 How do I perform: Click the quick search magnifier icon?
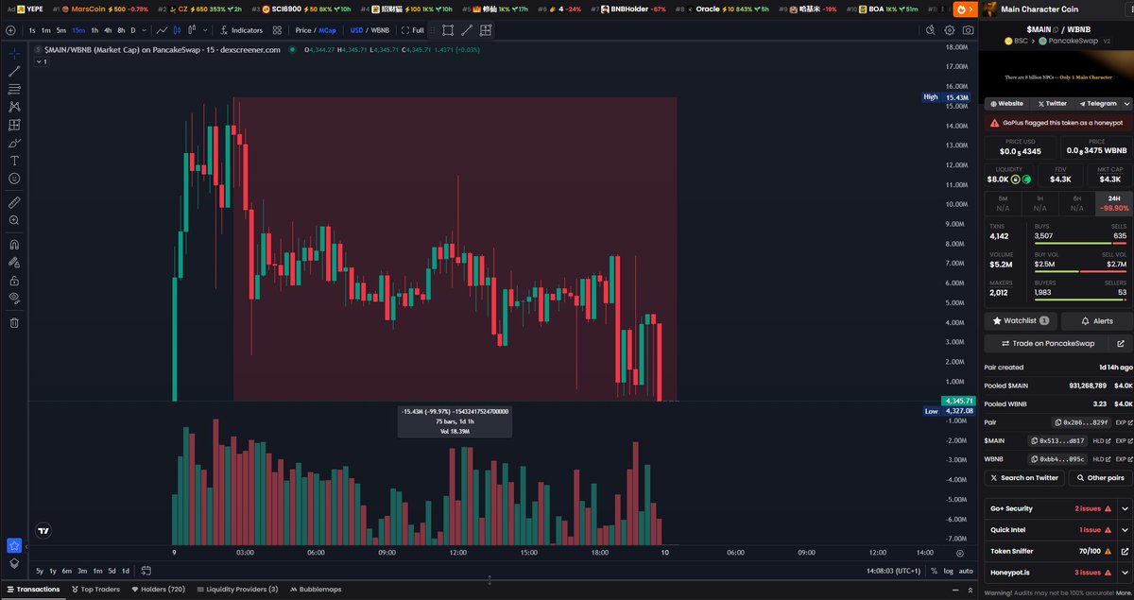click(931, 30)
